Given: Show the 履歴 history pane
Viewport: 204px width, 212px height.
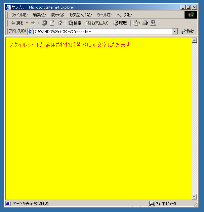Looking at the screenshot, I should tap(120, 23).
